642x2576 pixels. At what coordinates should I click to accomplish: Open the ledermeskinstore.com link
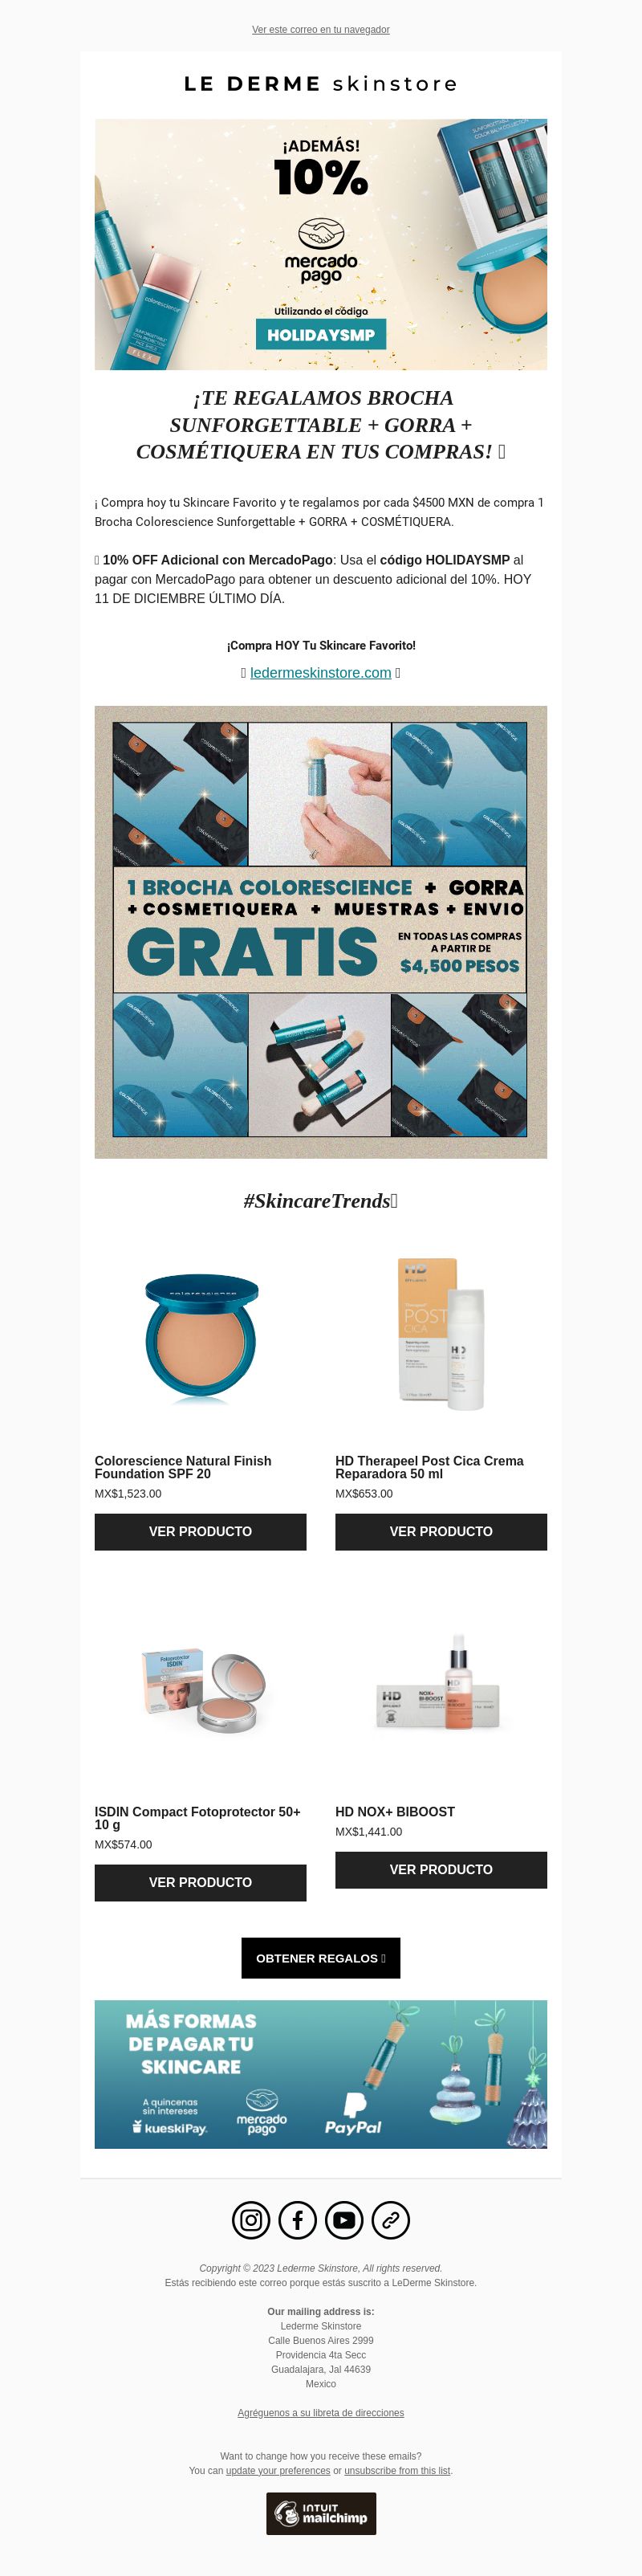pyautogui.click(x=321, y=673)
